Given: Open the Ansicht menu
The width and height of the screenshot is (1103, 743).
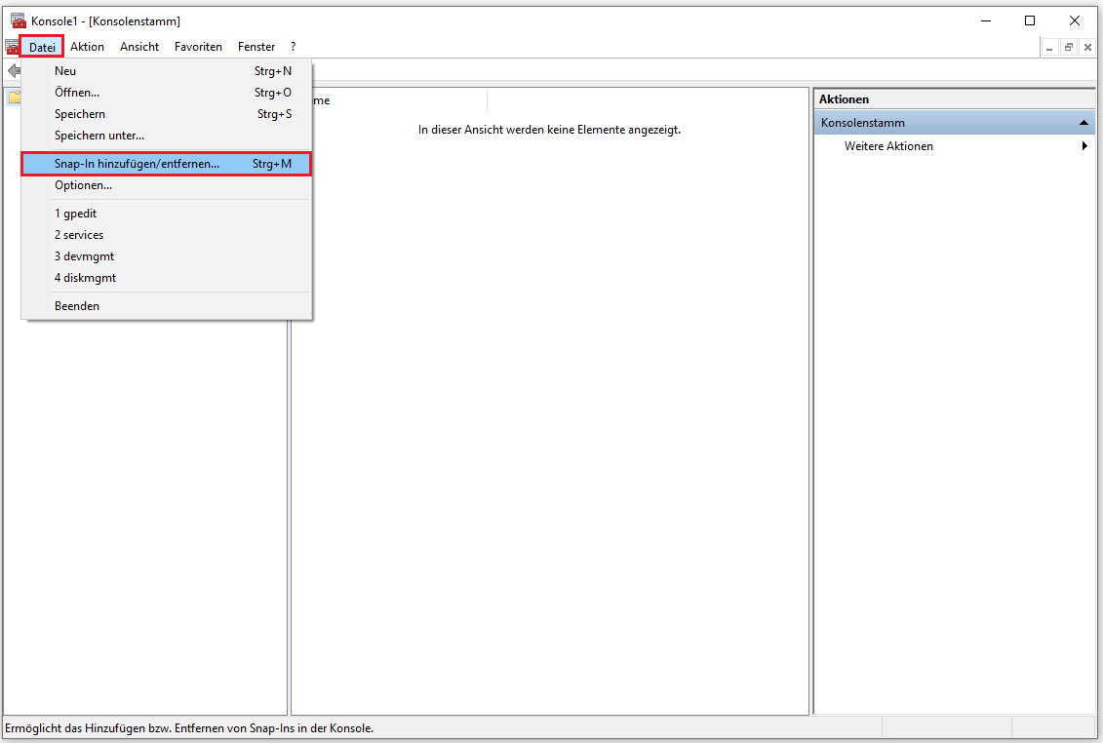Looking at the screenshot, I should click(139, 47).
